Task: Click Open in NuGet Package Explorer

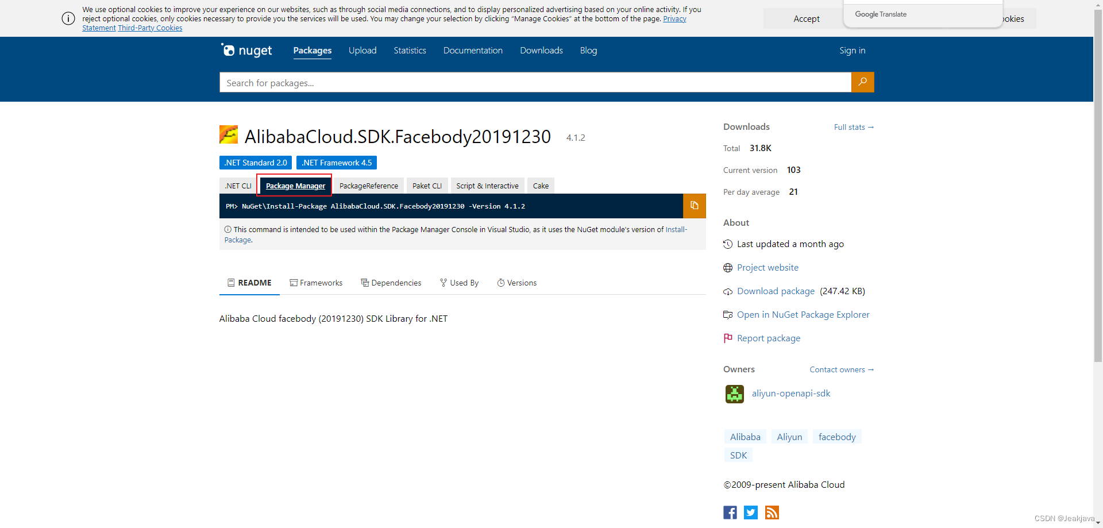Action: [803, 315]
